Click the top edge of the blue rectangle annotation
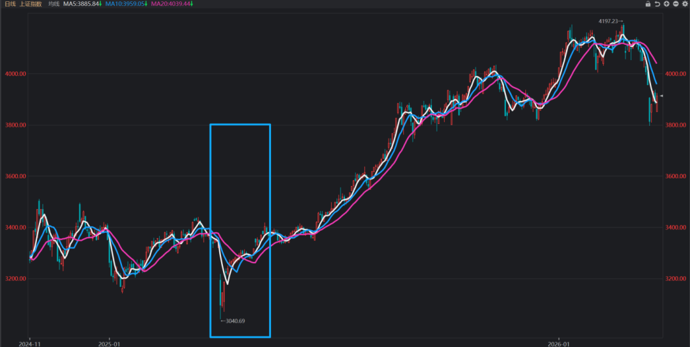690x347 pixels. click(240, 124)
